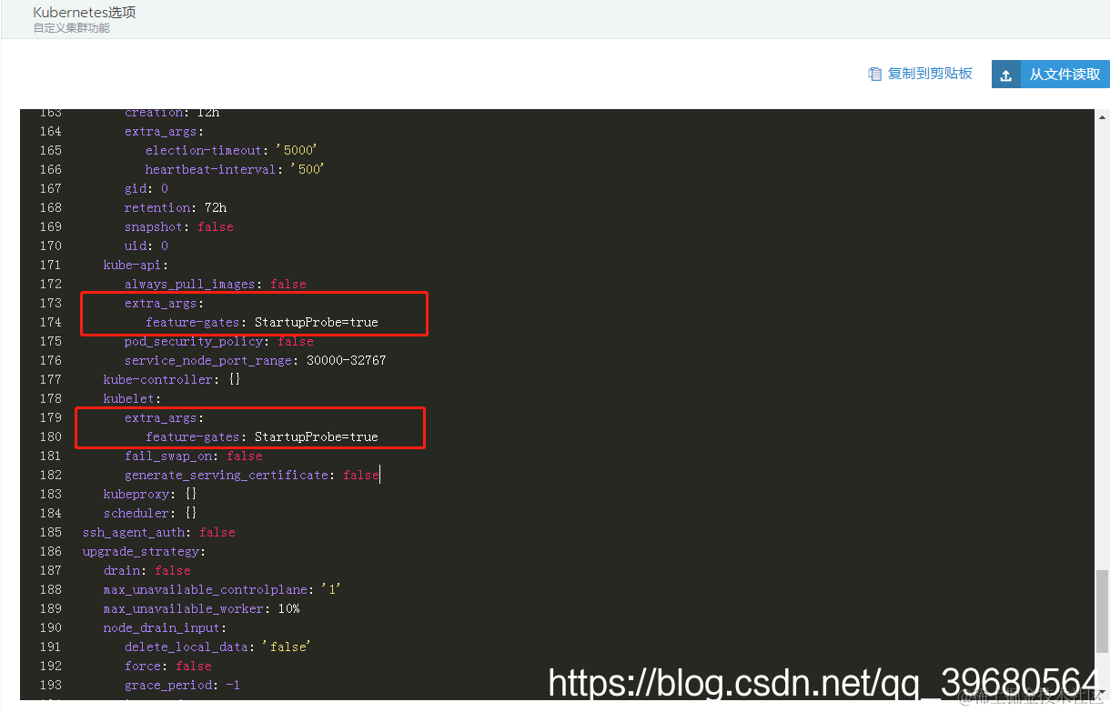
Task: Click 'grace_period' on line 193
Action: tap(168, 685)
